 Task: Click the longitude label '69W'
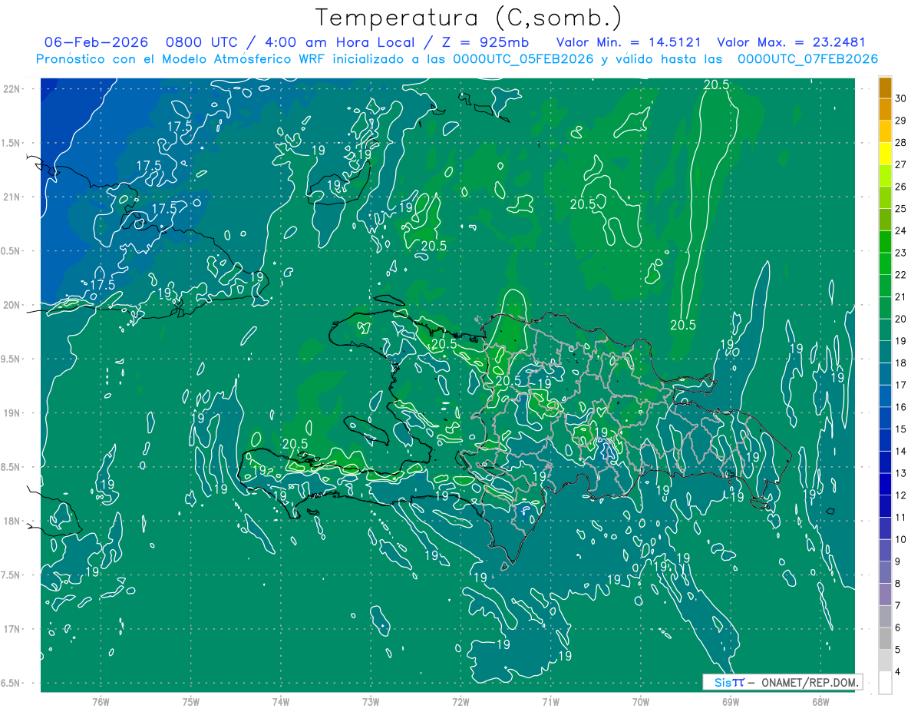pyautogui.click(x=731, y=701)
